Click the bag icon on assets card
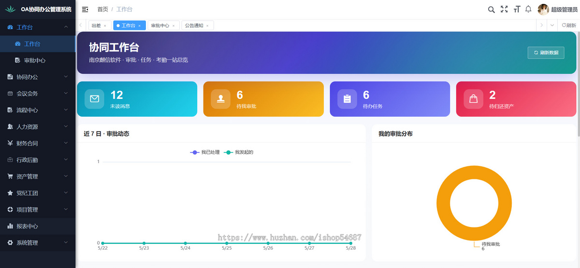The image size is (580, 268). [x=473, y=99]
